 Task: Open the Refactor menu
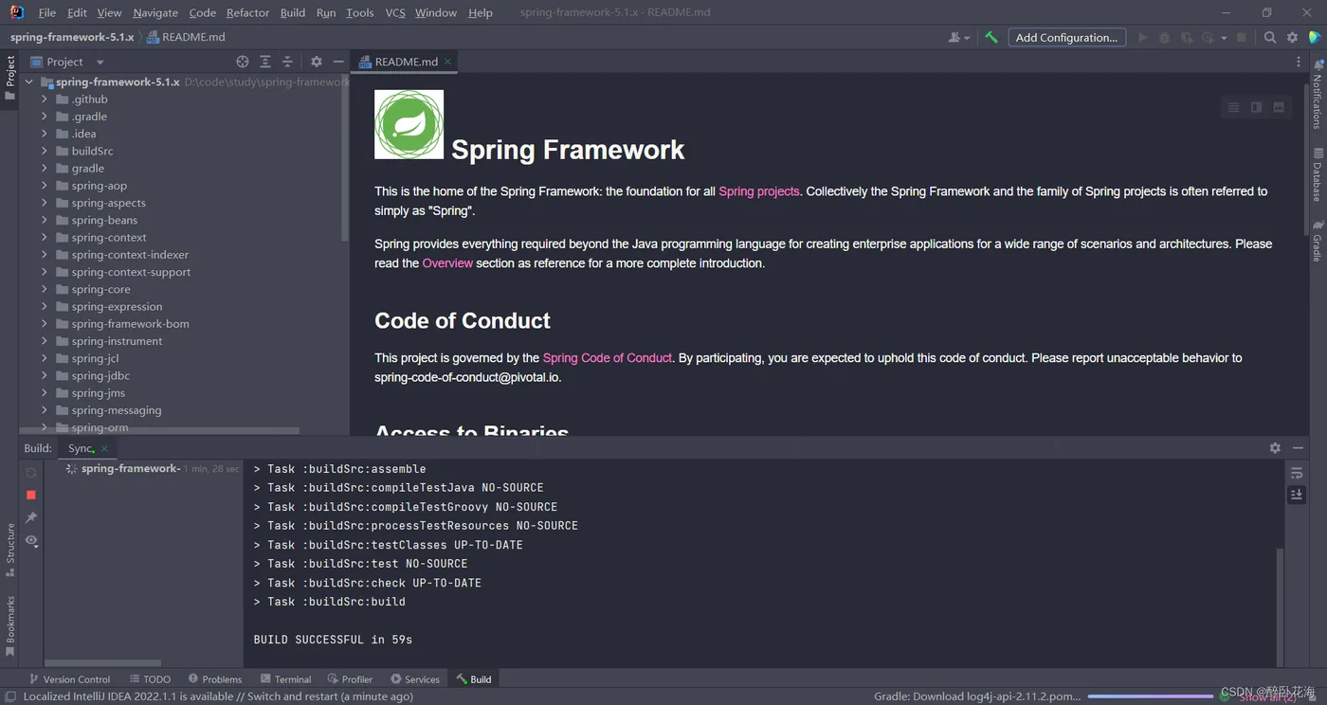coord(247,12)
